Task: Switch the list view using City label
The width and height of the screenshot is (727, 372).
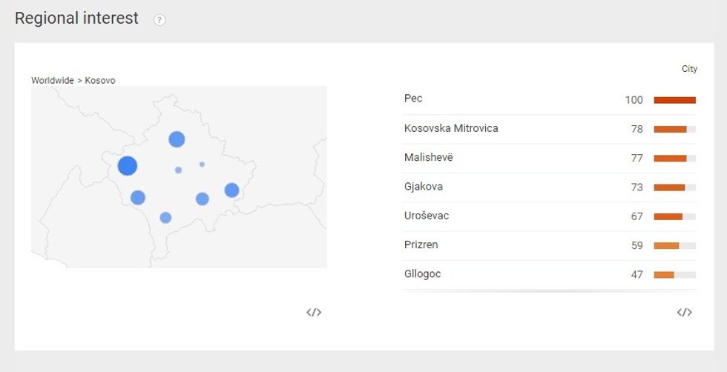Action: [689, 69]
